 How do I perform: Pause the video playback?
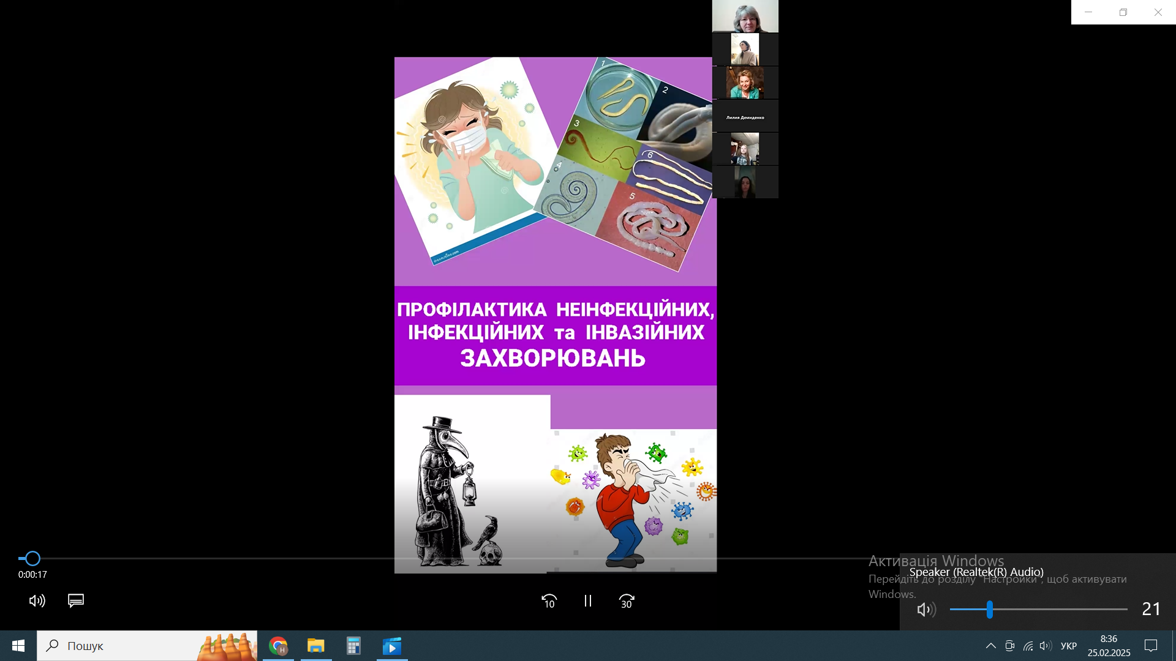[587, 601]
